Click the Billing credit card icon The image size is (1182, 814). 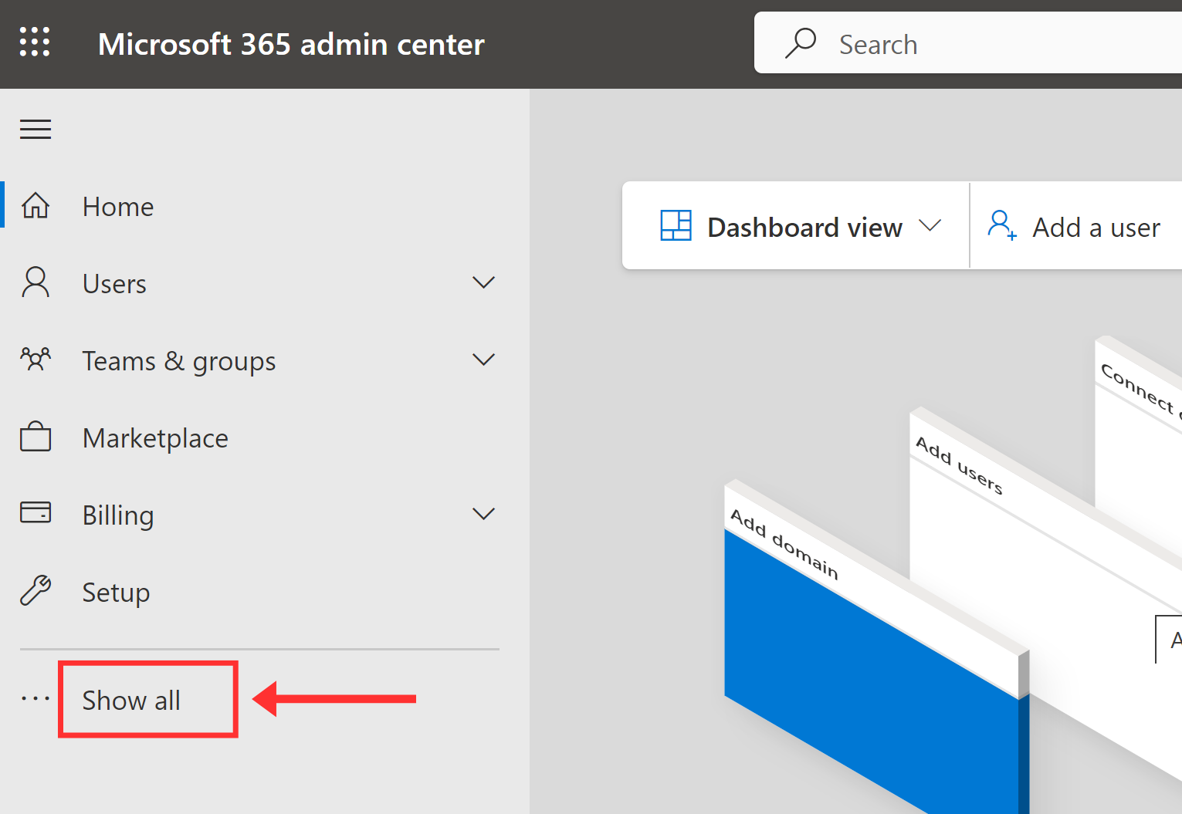pyautogui.click(x=36, y=512)
